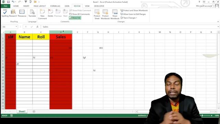Delete the selected comment
The width and height of the screenshot is (220, 124).
point(51,13)
